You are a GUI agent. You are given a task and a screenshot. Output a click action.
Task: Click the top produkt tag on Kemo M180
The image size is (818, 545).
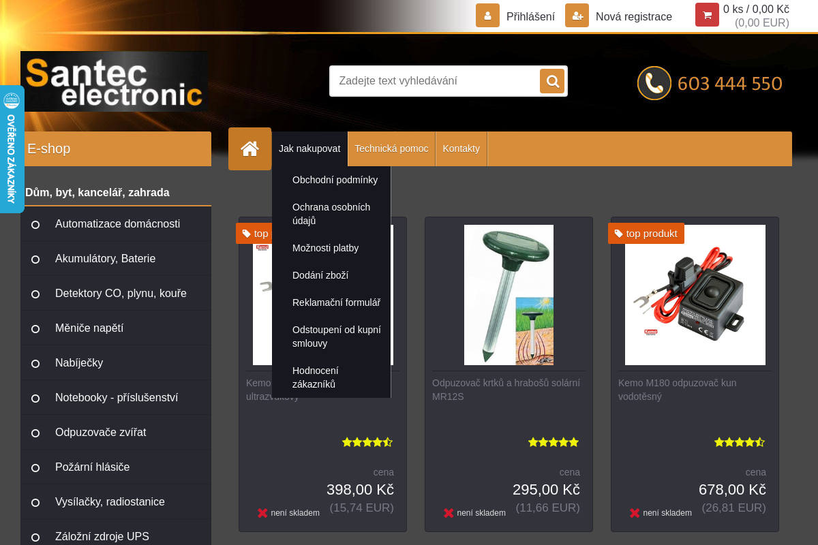[646, 234]
